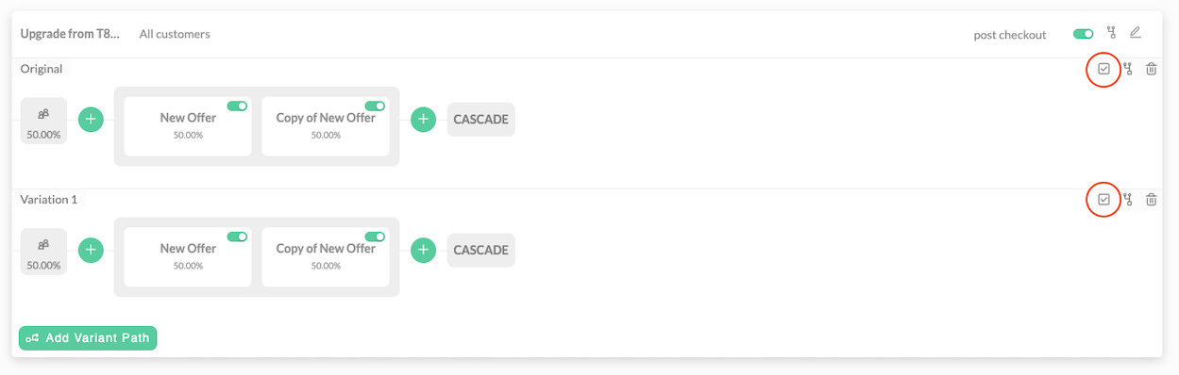
Task: Open CASCADE block in Original path
Action: click(x=481, y=120)
